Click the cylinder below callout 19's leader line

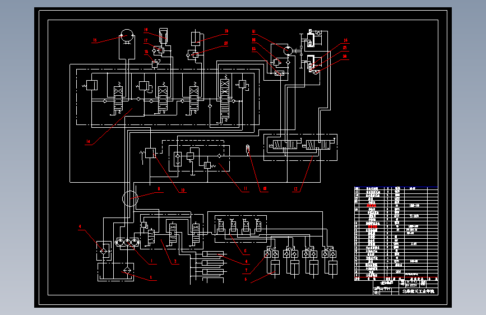[163, 36]
